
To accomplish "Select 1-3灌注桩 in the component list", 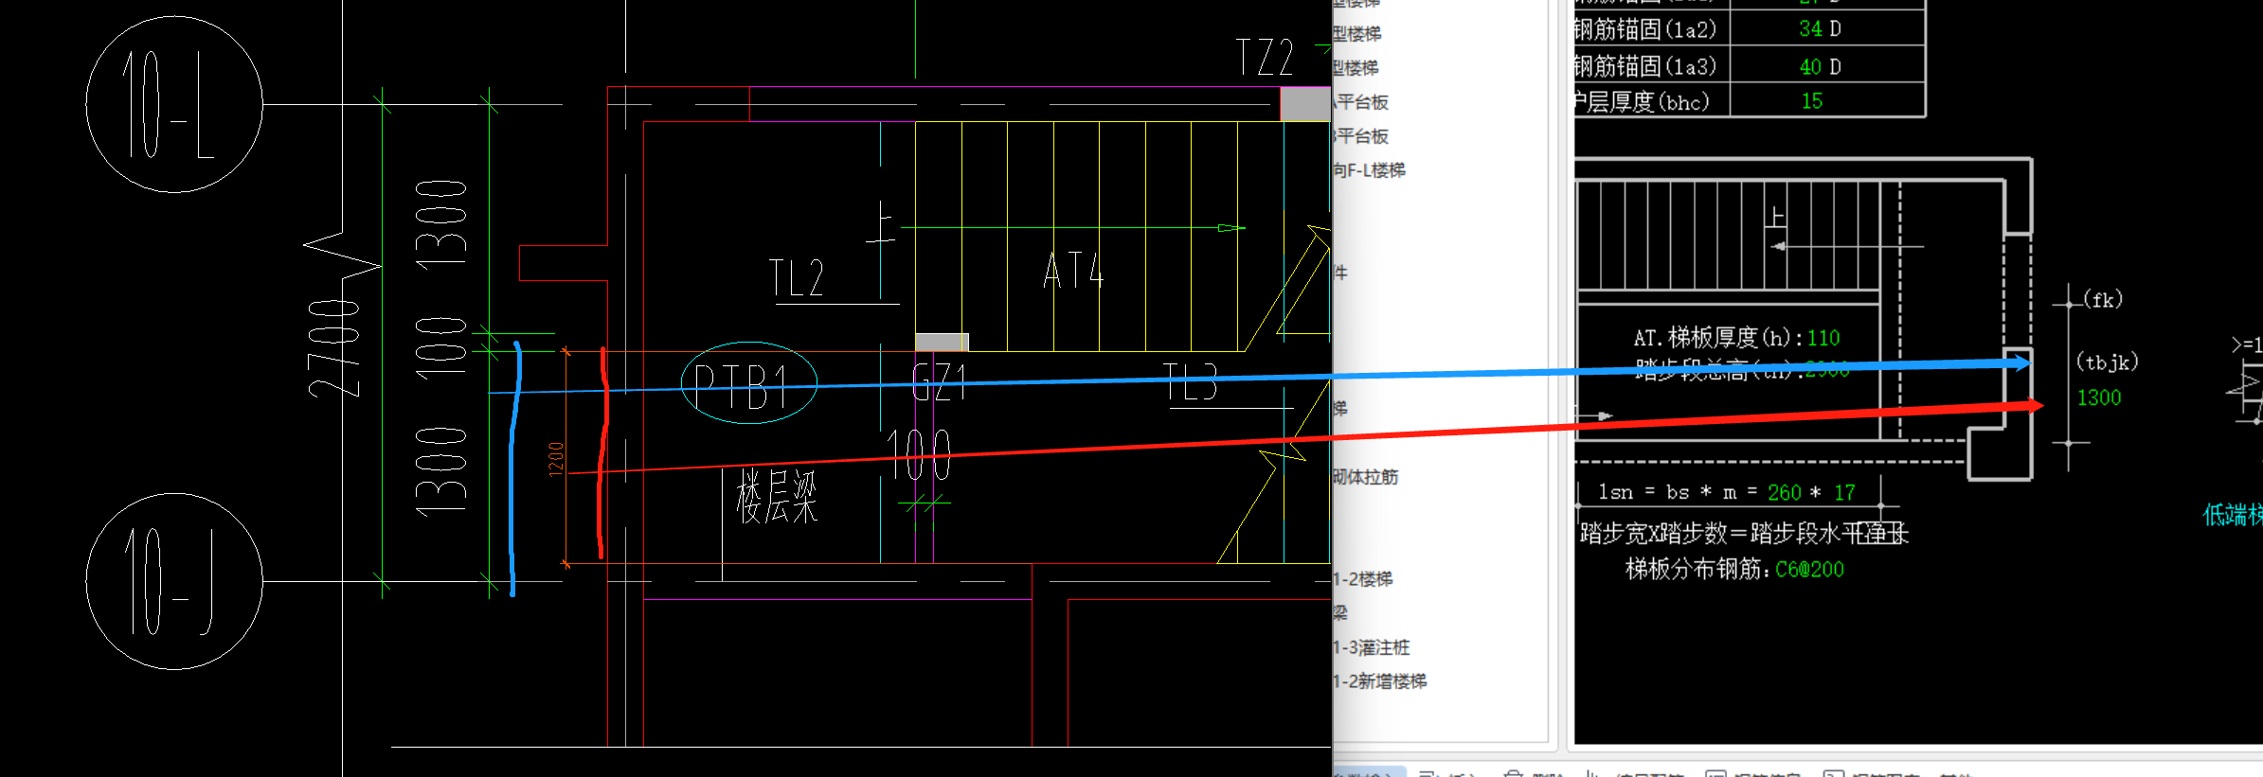I will tap(1372, 647).
